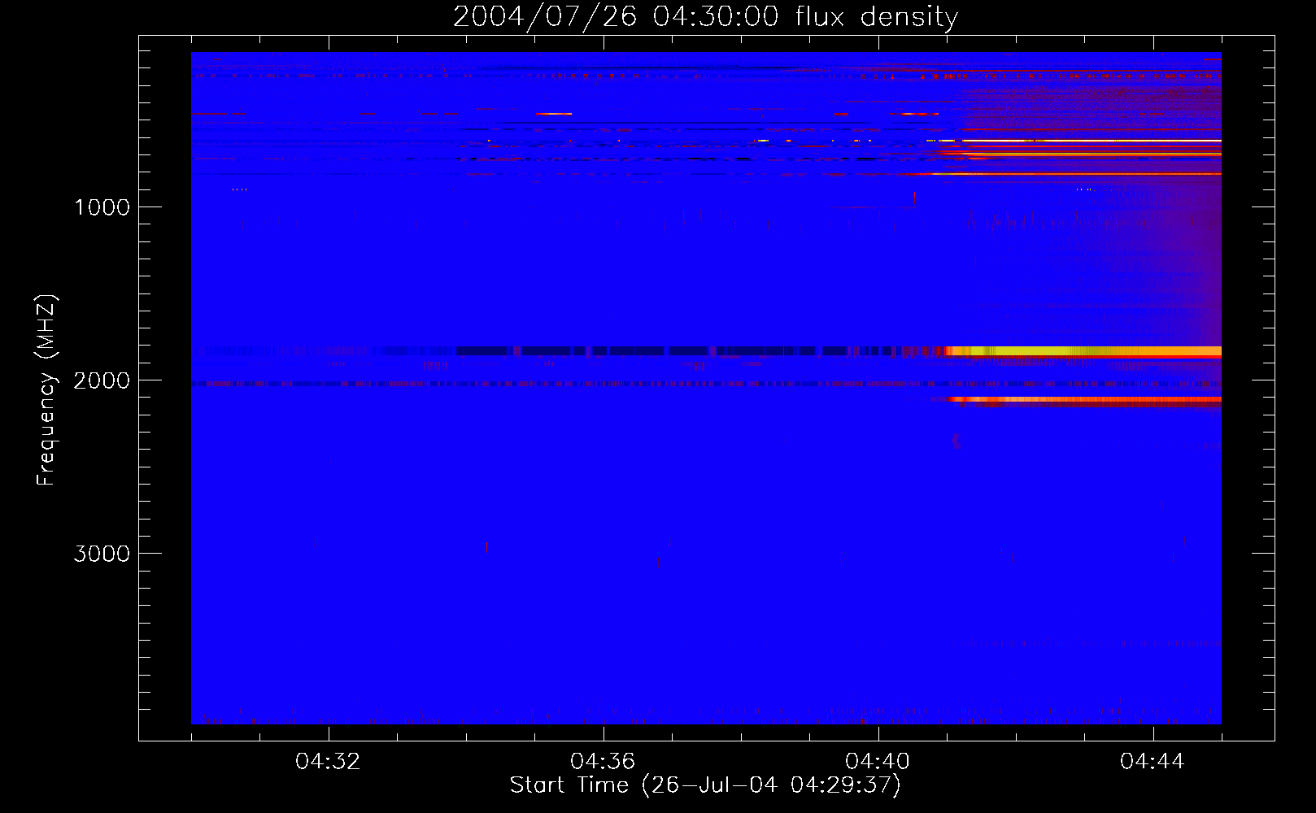Viewport: 1316px width, 813px height.
Task: Click the 'Frequency (MHZ)' axis label
Action: [46, 390]
